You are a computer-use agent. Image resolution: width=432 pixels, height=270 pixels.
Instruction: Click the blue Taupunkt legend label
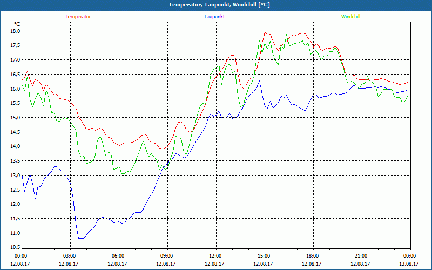click(214, 17)
